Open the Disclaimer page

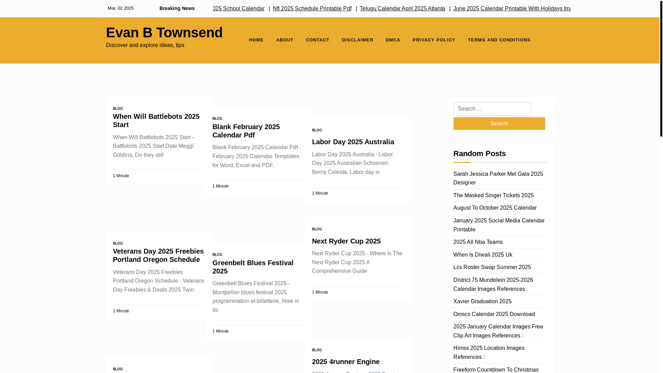[357, 40]
